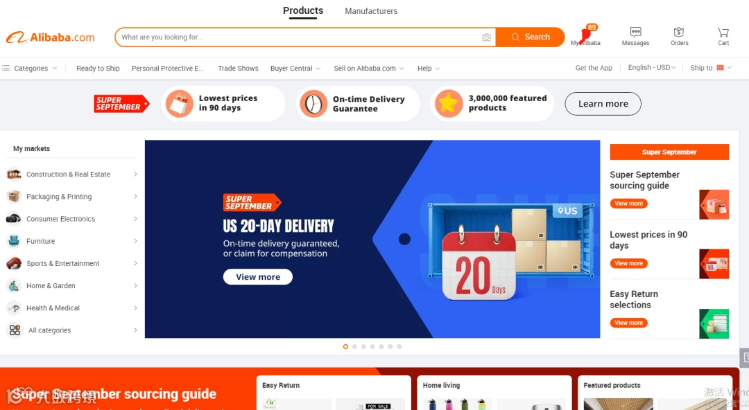The width and height of the screenshot is (749, 410).
Task: Click the Learn more button
Action: [x=603, y=104]
